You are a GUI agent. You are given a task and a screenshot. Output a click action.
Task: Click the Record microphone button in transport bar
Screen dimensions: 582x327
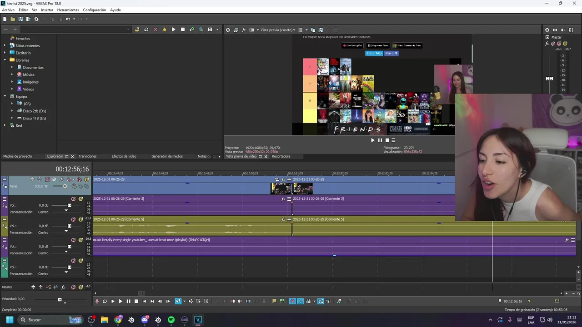point(97,301)
